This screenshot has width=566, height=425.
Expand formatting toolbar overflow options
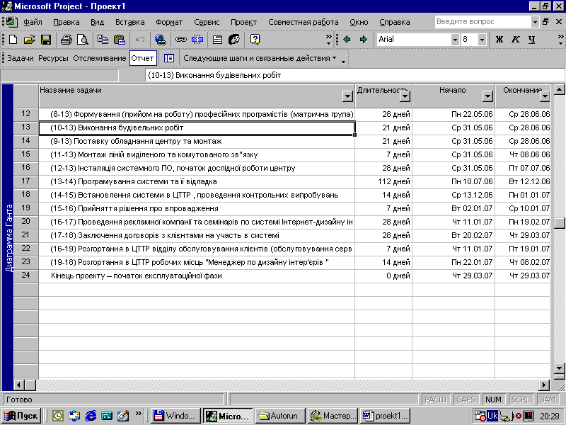click(x=560, y=40)
